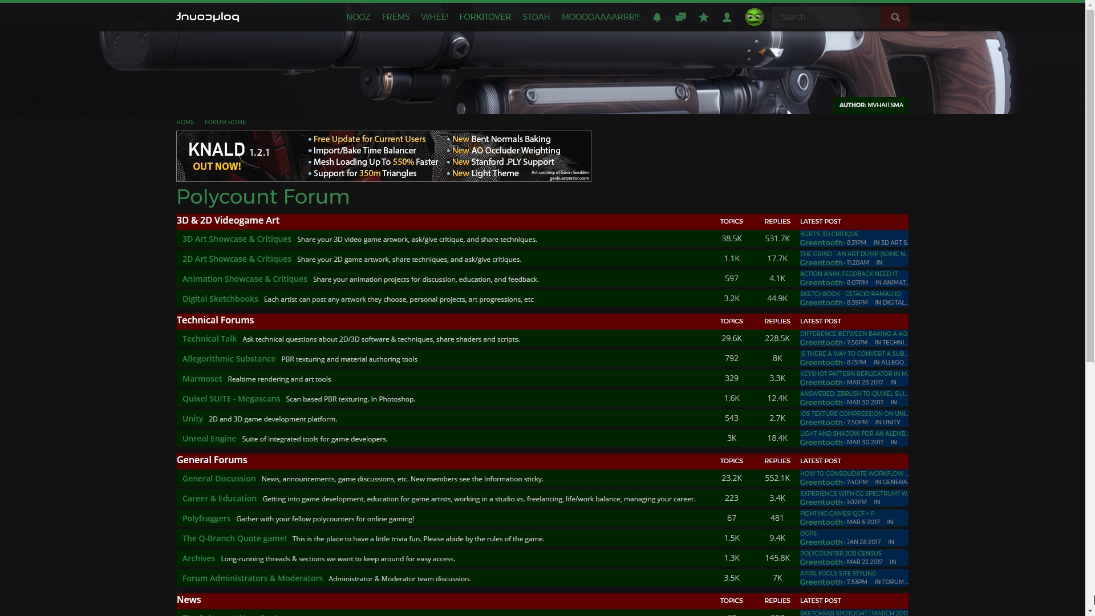Open latest post LIGHT AND SHADOW FOR AN ALEMB
The height and width of the screenshot is (616, 1095).
pyautogui.click(x=854, y=434)
